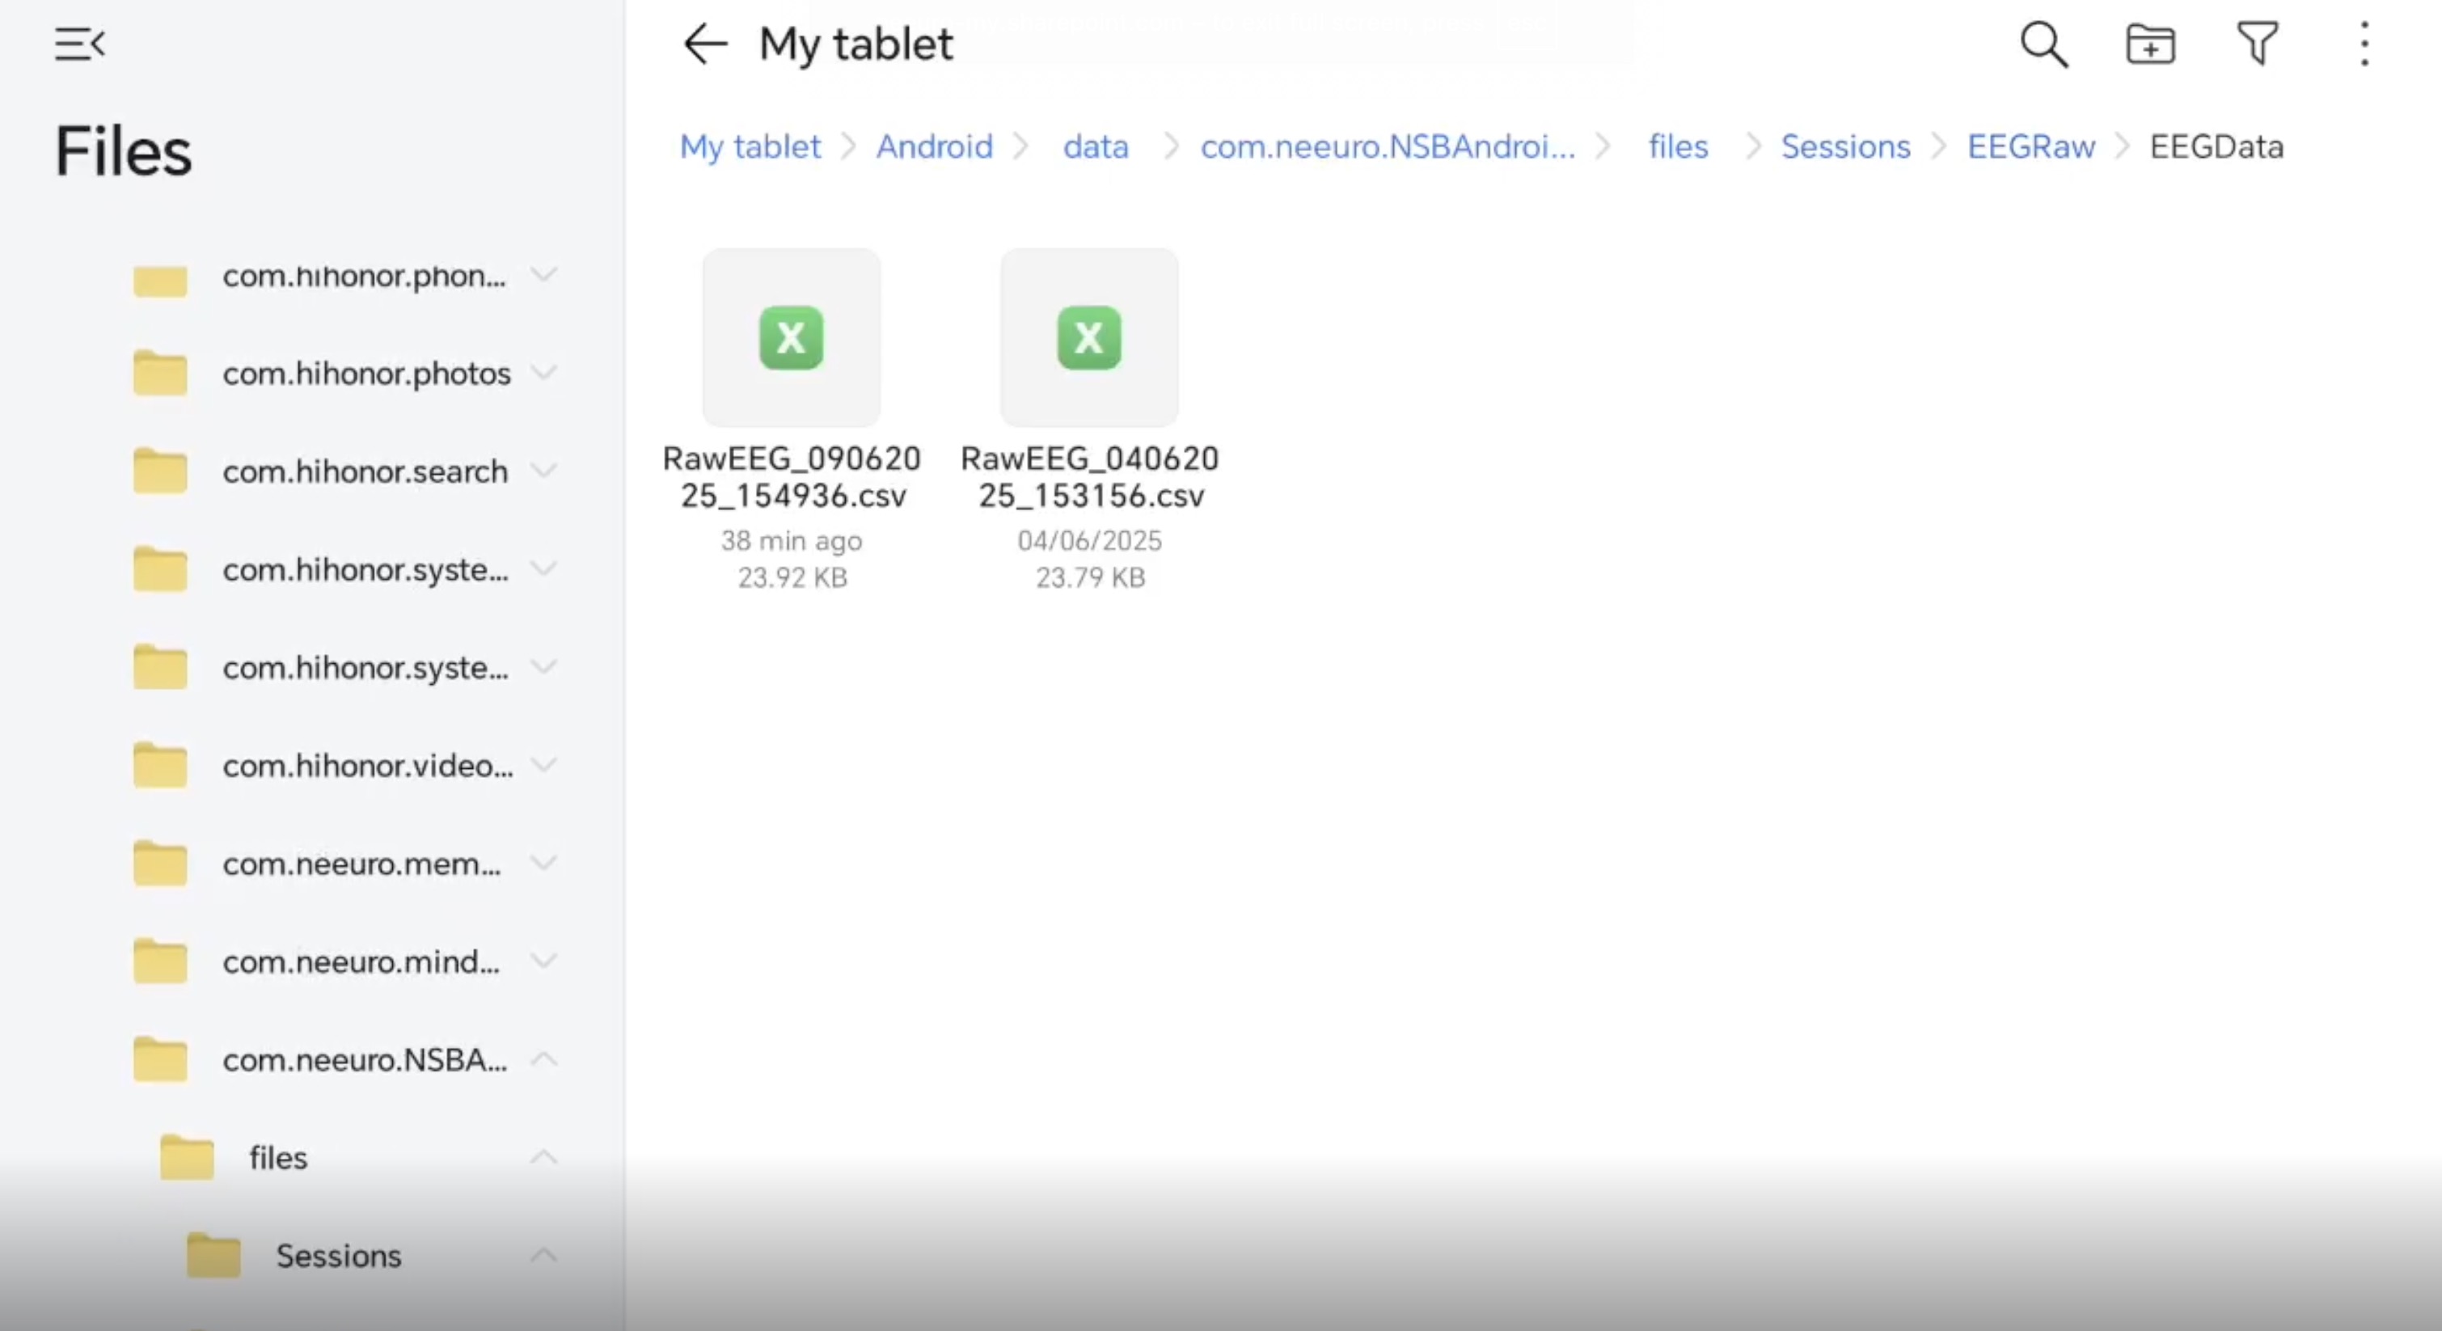Click the back arrow next to My tablet
Image resolution: width=2442 pixels, height=1331 pixels.
pos(703,44)
